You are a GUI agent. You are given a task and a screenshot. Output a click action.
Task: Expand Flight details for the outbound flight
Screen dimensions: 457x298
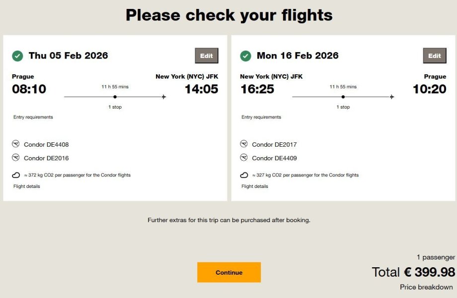27,186
